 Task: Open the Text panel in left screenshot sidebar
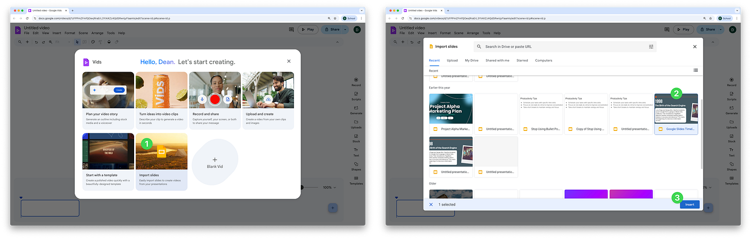click(356, 152)
